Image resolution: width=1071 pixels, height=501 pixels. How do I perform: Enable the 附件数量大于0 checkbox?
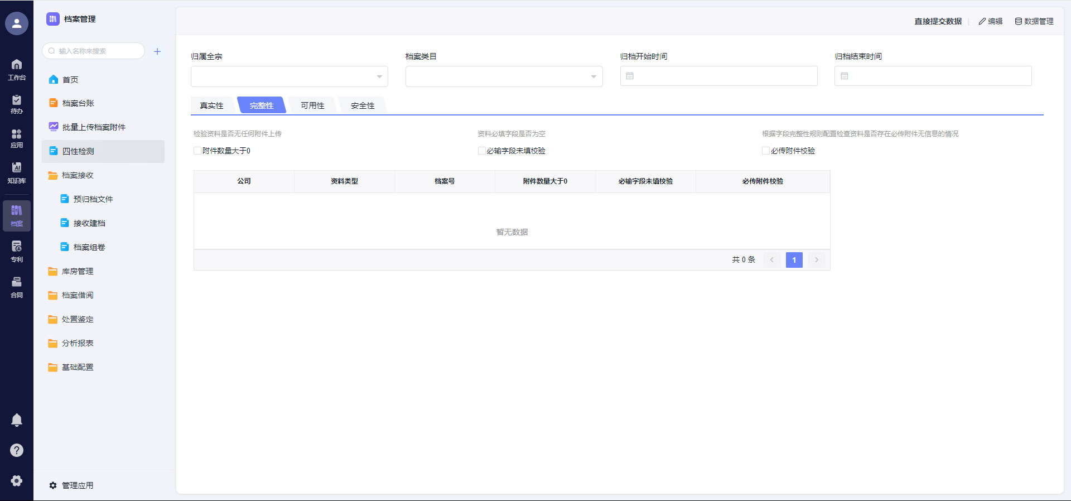click(x=197, y=151)
